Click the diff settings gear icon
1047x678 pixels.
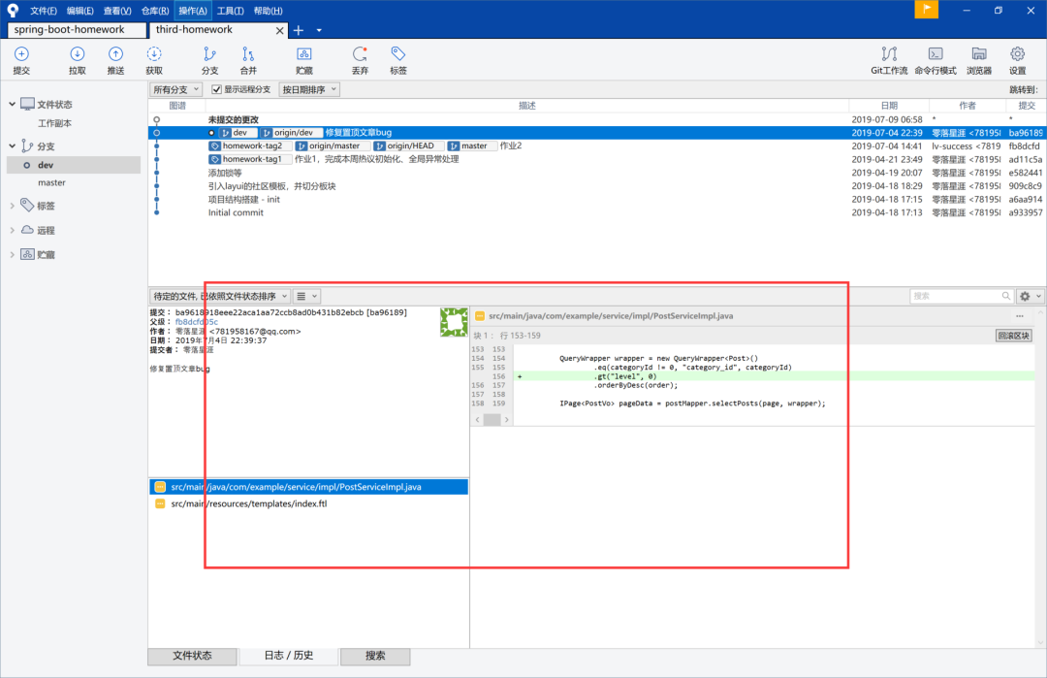1025,296
